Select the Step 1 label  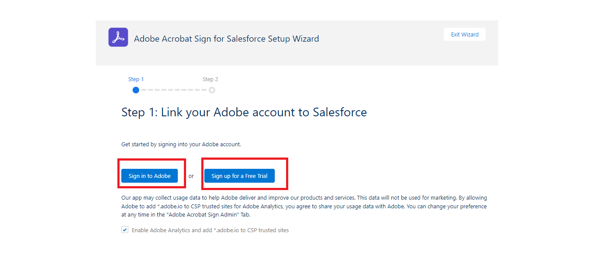[136, 79]
